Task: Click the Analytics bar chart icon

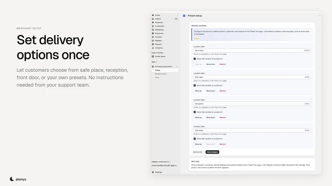Action: (x=153, y=48)
